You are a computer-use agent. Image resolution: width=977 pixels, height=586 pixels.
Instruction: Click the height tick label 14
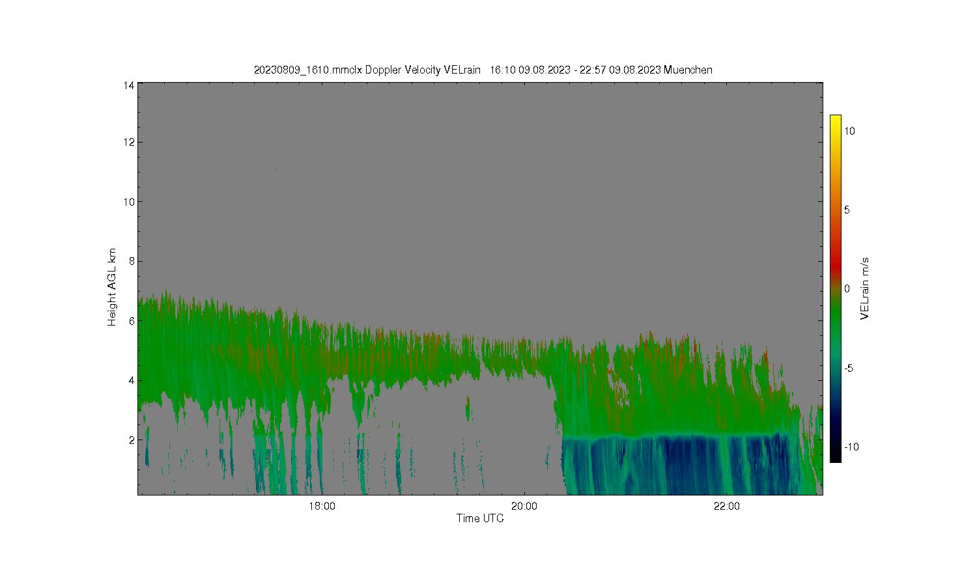[129, 85]
